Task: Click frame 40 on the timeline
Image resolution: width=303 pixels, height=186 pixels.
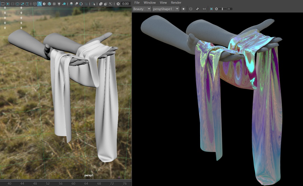Action: pyautogui.click(x=9, y=183)
